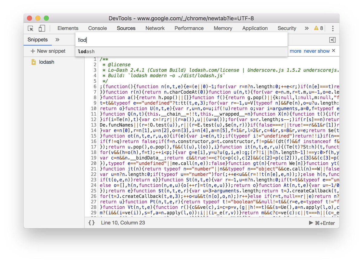The image size is (363, 262).
Task: Show more panel tabs via double chevron
Action: (307, 28)
